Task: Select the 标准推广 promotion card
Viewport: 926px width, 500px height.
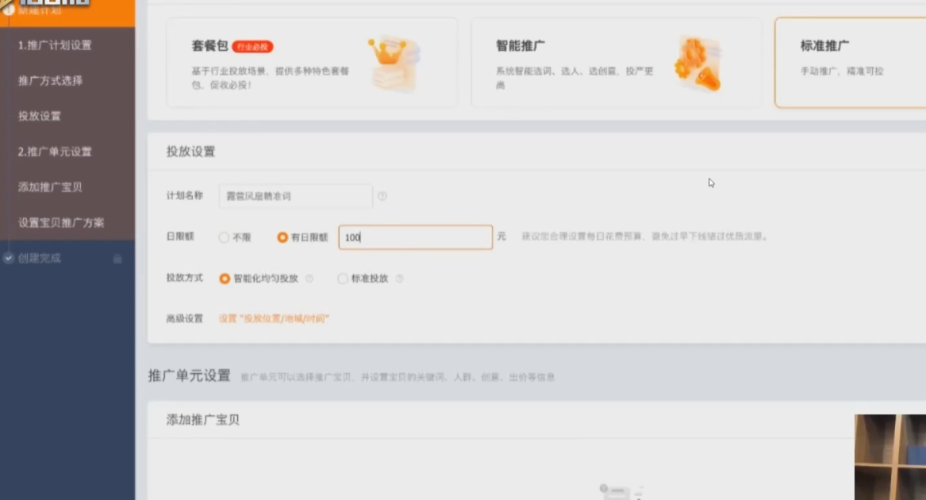Action: click(x=849, y=62)
